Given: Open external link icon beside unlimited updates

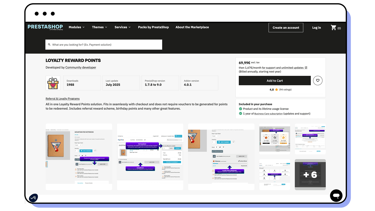Looking at the screenshot, I should point(306,68).
